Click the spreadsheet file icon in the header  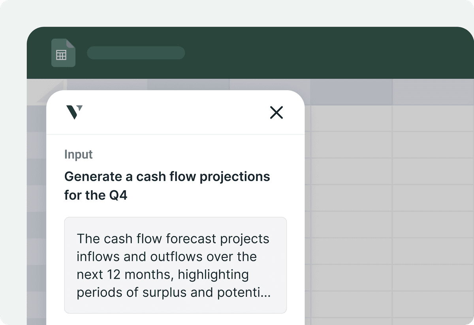(x=63, y=53)
